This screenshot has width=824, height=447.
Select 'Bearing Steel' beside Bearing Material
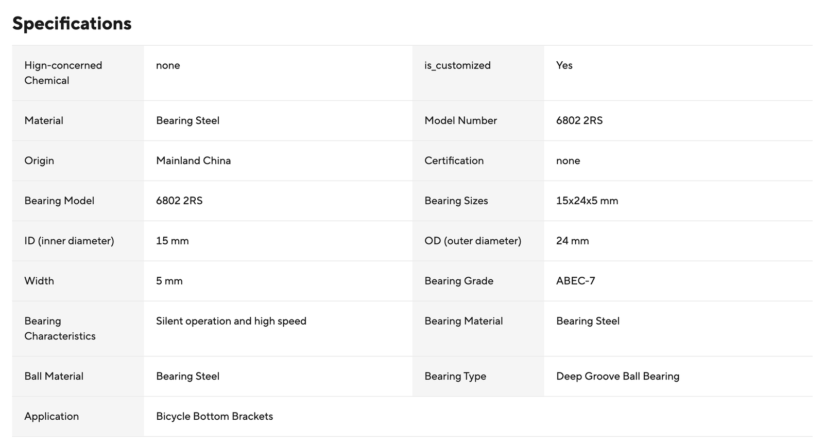(588, 321)
